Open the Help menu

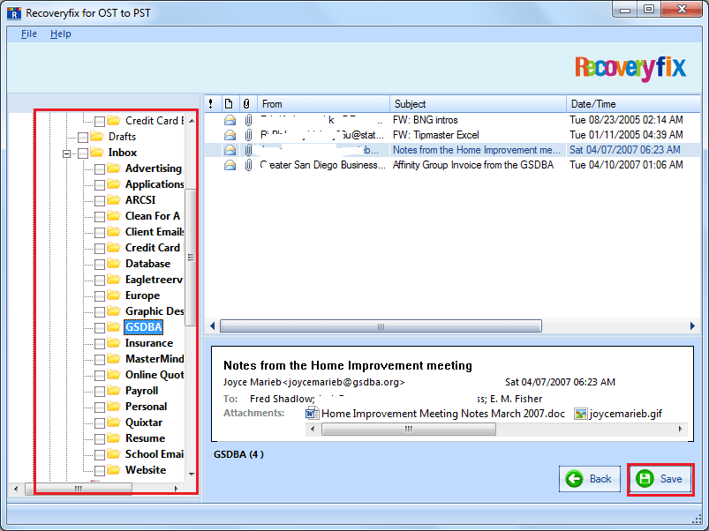(61, 34)
